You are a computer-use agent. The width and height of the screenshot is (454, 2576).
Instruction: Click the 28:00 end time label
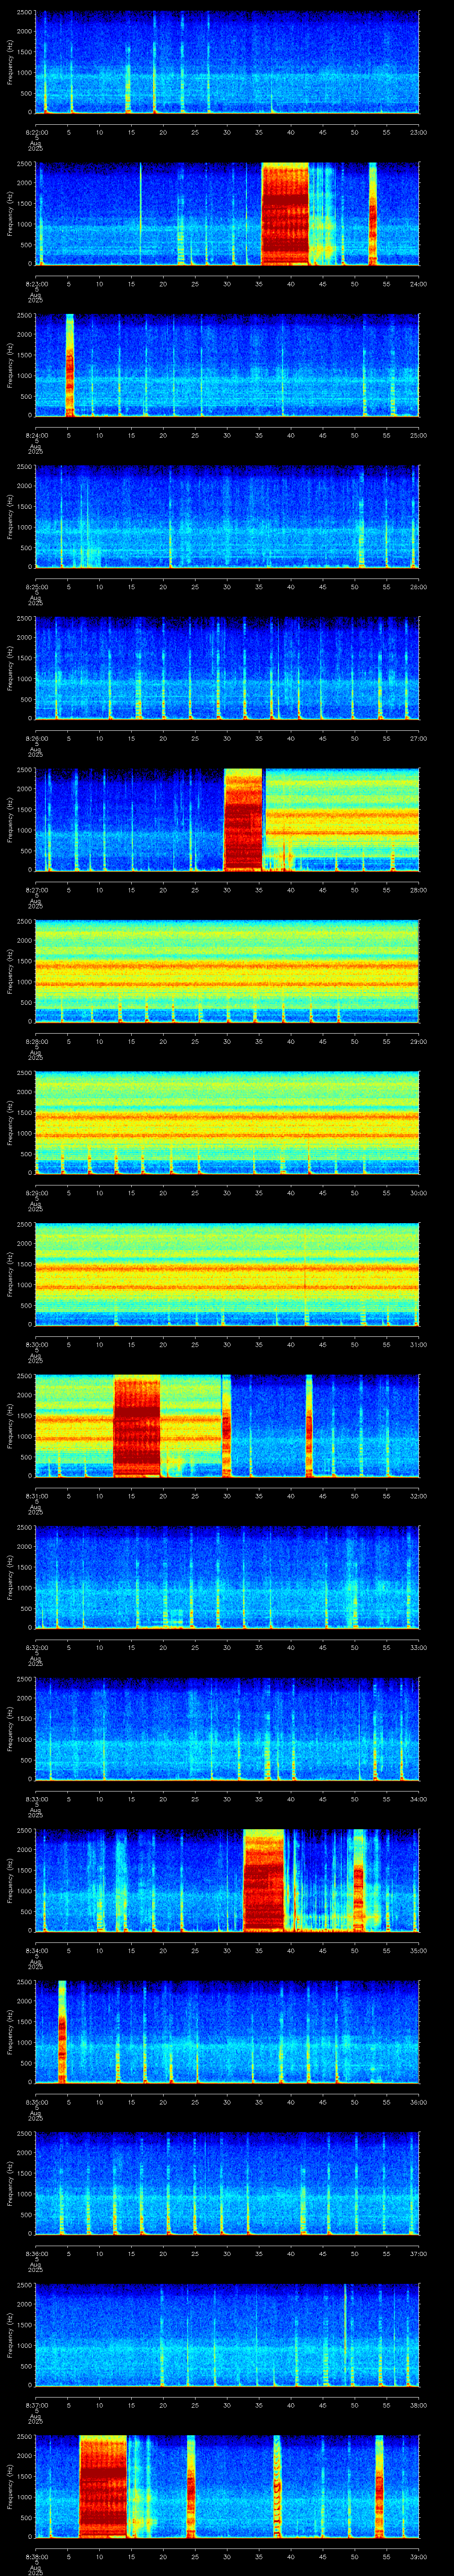tap(419, 890)
